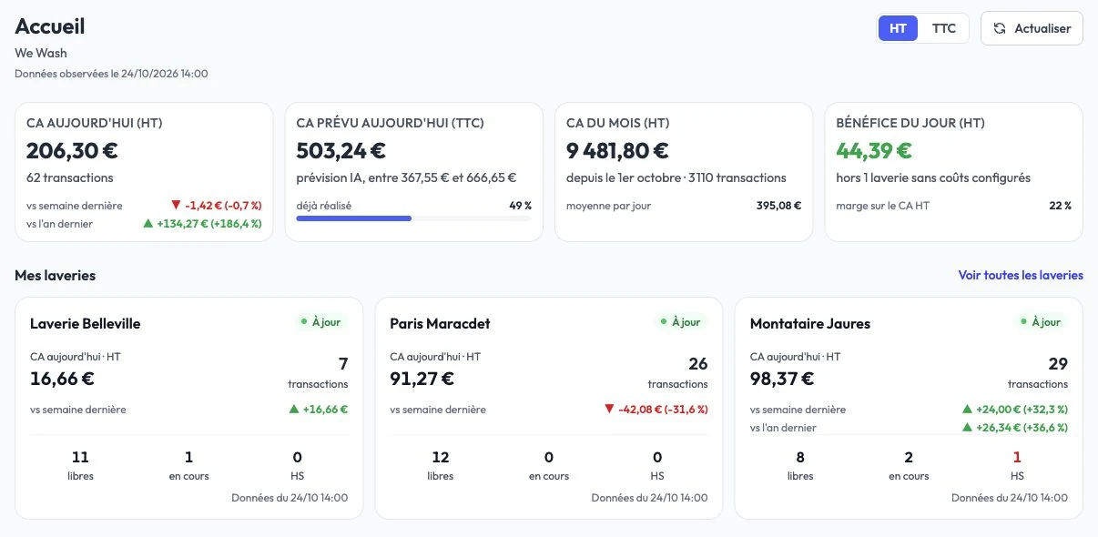Click the 'Mes laveries' section heading
The width and height of the screenshot is (1098, 537).
point(56,275)
